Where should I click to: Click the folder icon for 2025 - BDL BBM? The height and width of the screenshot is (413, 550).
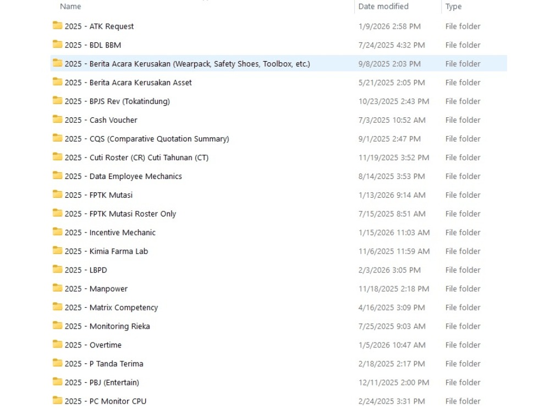coord(58,44)
